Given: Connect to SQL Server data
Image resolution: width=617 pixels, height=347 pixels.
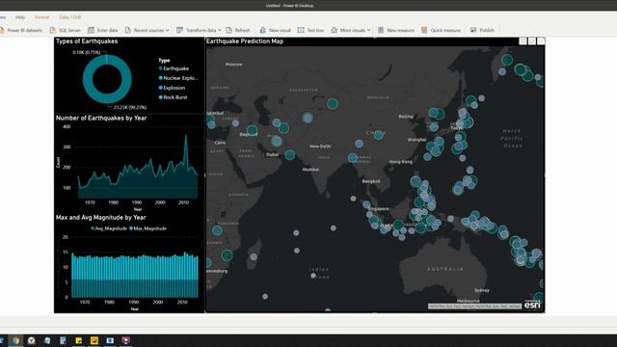Looking at the screenshot, I should (66, 30).
